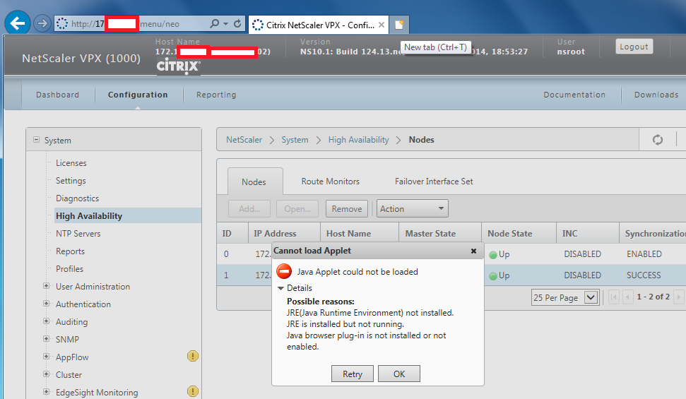Open the 25 Per Page dropdown
Image resolution: width=686 pixels, height=399 pixels.
[x=564, y=297]
